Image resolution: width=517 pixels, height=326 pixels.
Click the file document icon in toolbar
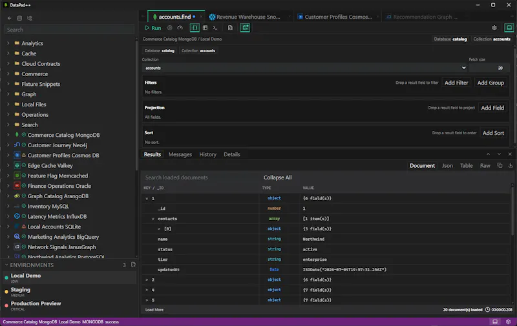[230, 28]
